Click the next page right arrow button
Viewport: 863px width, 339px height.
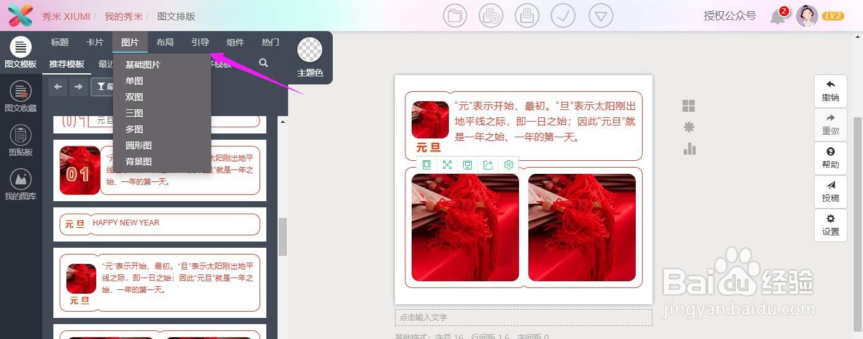(78, 87)
